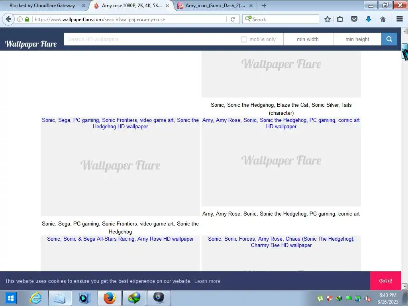Toggle the mobile only checkbox

point(244,39)
